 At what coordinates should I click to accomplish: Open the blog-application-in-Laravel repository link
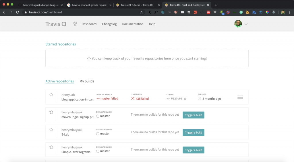coord(78,99)
